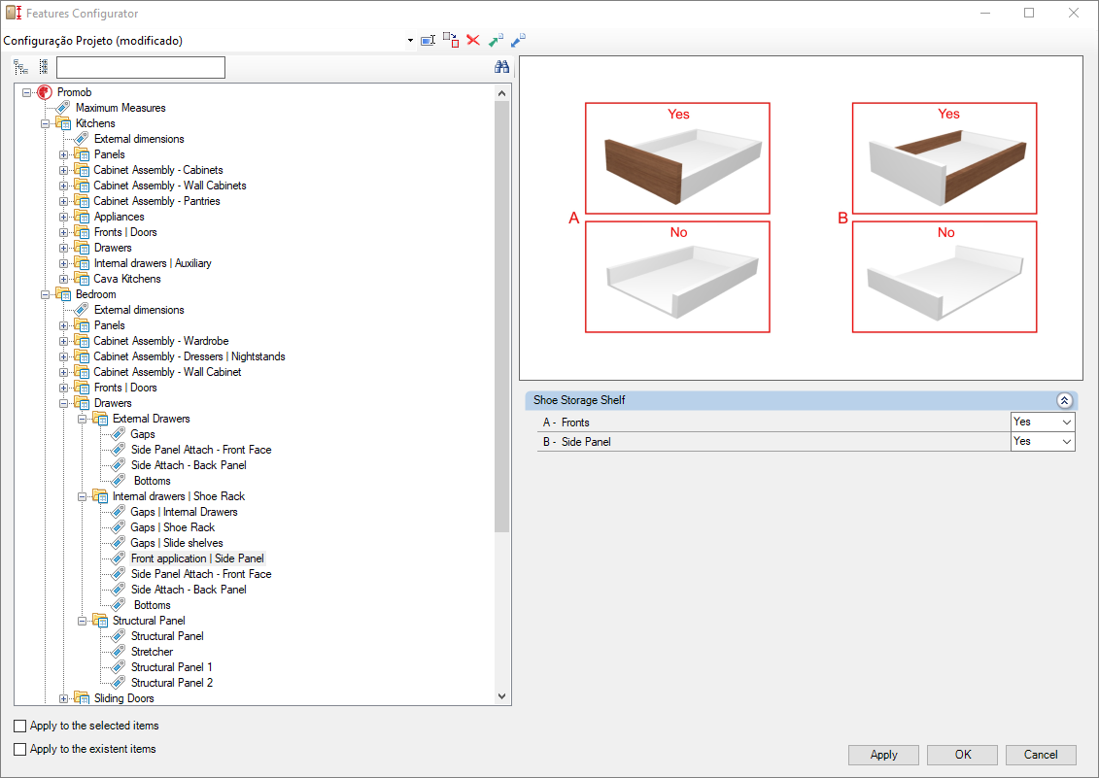Collapse the External Drawers node
Image resolution: width=1099 pixels, height=778 pixels.
pyautogui.click(x=82, y=420)
